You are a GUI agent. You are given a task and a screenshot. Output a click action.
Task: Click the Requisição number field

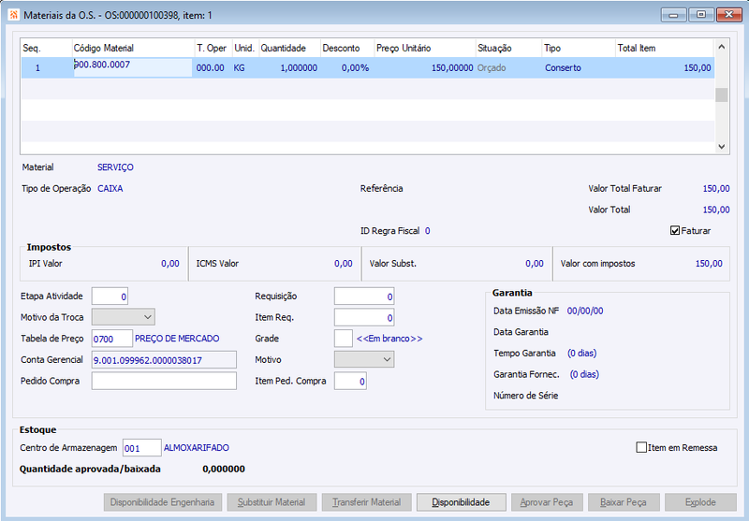click(x=364, y=297)
